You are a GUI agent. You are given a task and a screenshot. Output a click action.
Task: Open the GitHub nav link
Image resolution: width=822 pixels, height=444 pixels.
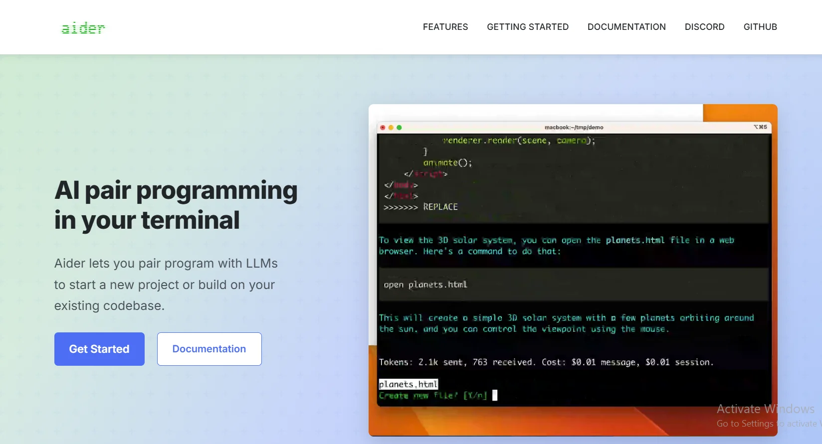click(x=760, y=27)
